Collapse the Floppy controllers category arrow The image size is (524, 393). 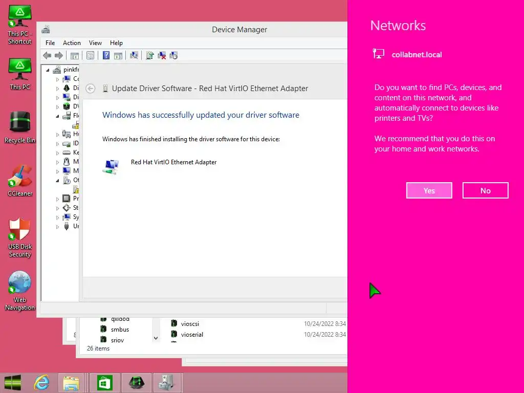click(57, 116)
